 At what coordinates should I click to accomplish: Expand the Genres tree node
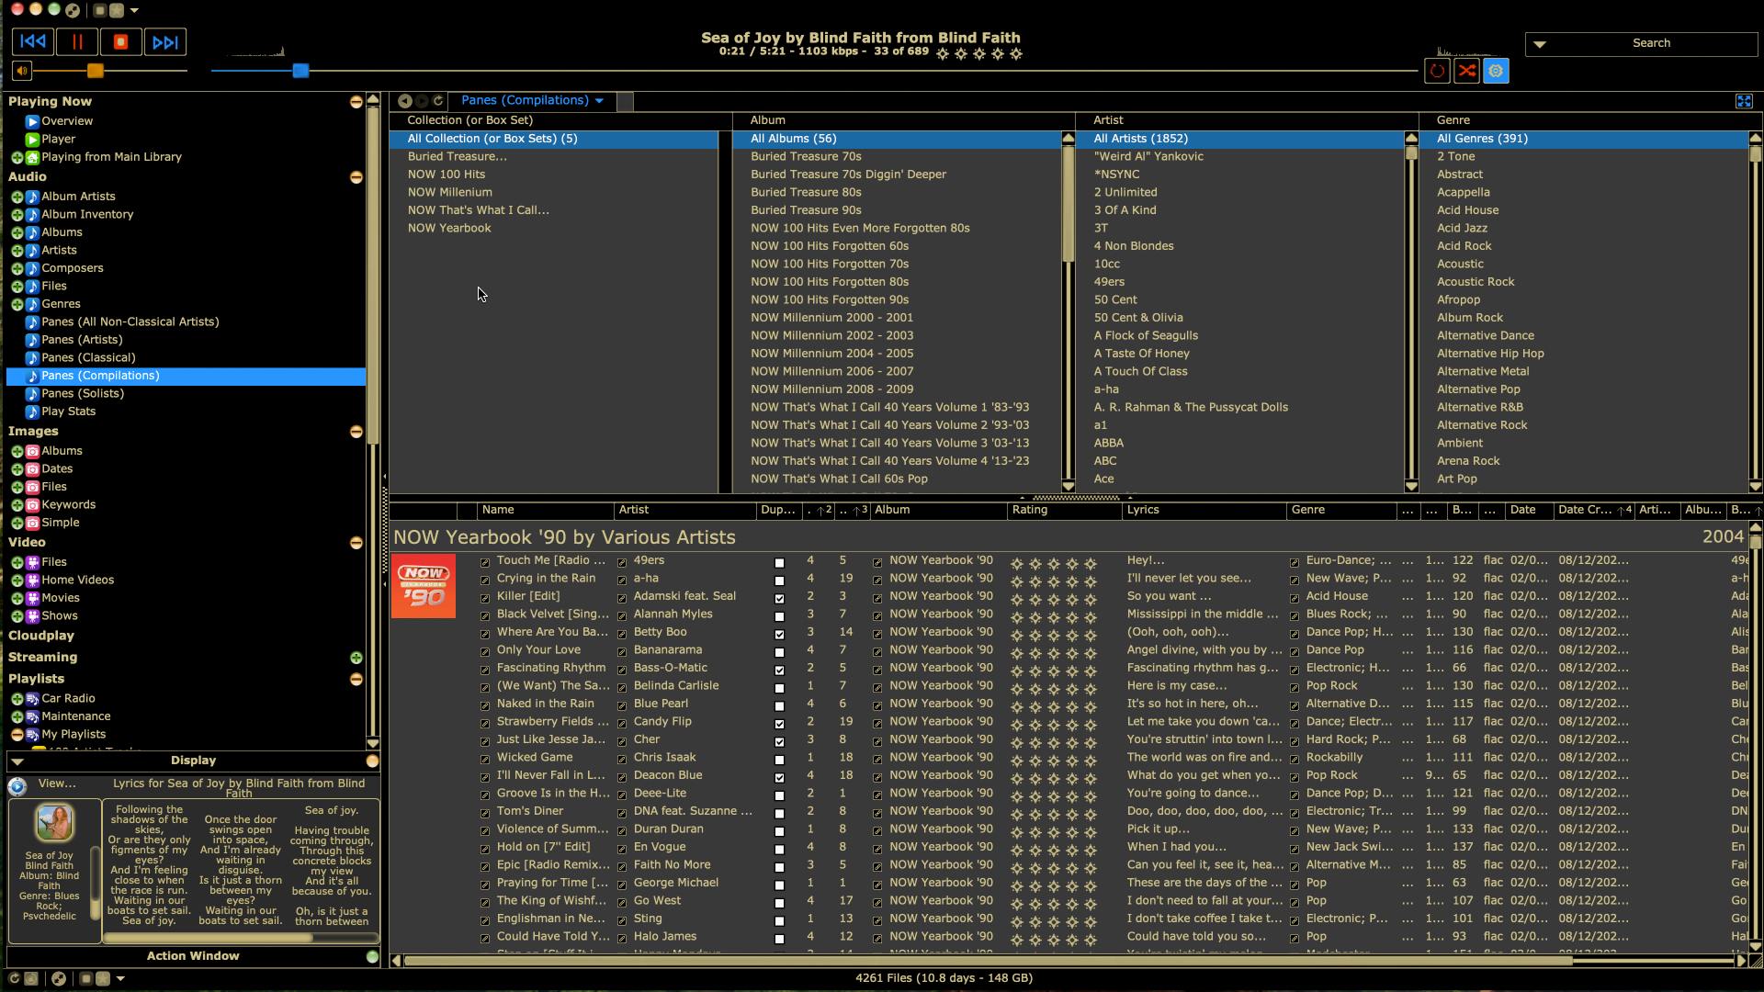17,304
